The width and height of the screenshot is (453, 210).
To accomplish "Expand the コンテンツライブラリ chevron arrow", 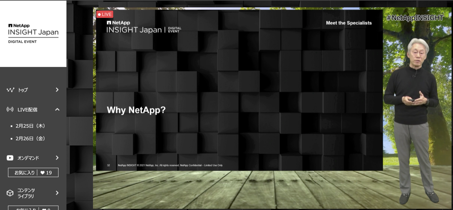I will click(x=57, y=193).
